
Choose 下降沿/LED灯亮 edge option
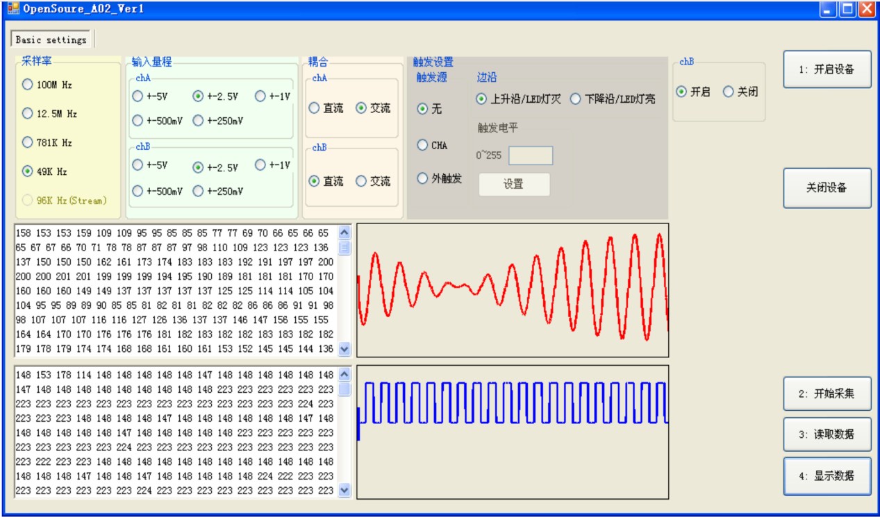pyautogui.click(x=612, y=99)
